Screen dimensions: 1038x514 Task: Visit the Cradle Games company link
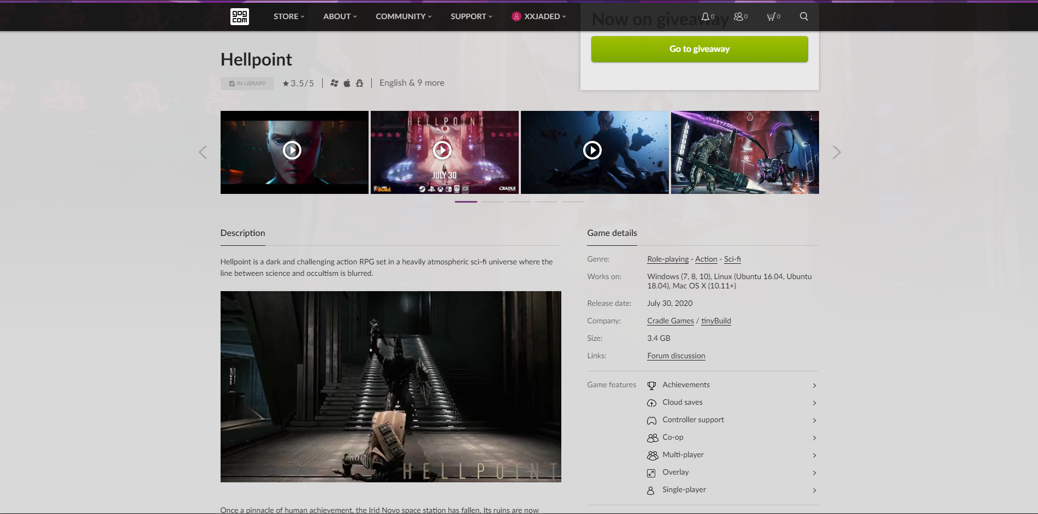[671, 321]
